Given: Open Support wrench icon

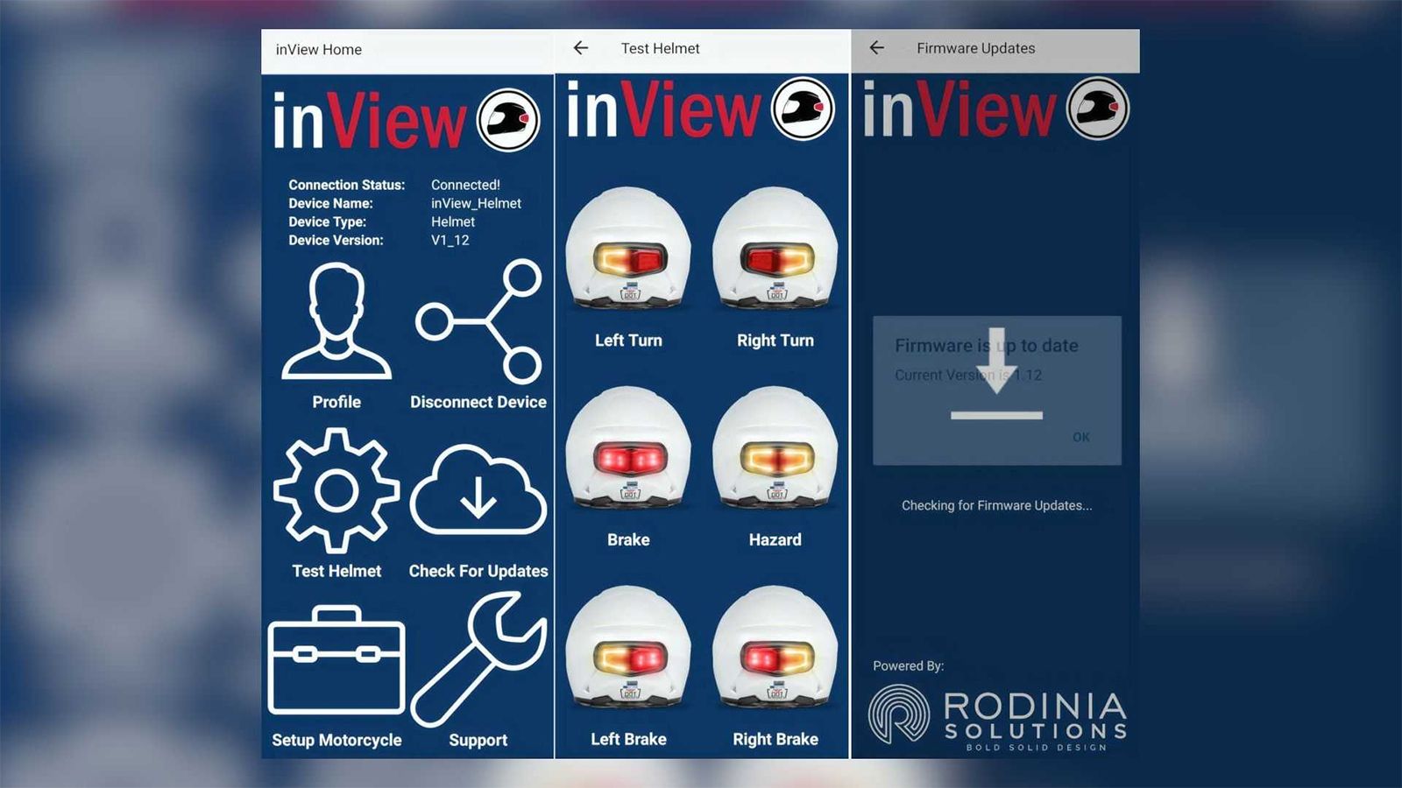Looking at the screenshot, I should point(478,658).
